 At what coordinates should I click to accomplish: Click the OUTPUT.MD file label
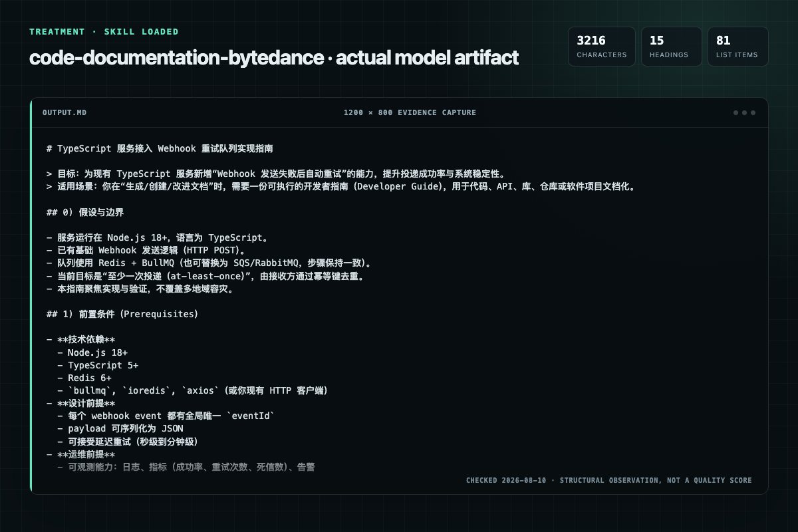tap(64, 112)
